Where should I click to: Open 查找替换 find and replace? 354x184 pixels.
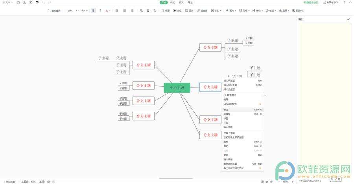click(54, 11)
